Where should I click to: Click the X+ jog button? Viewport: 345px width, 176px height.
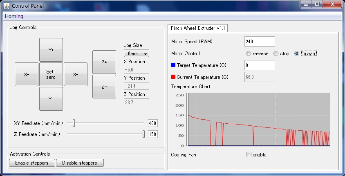coord(76,74)
